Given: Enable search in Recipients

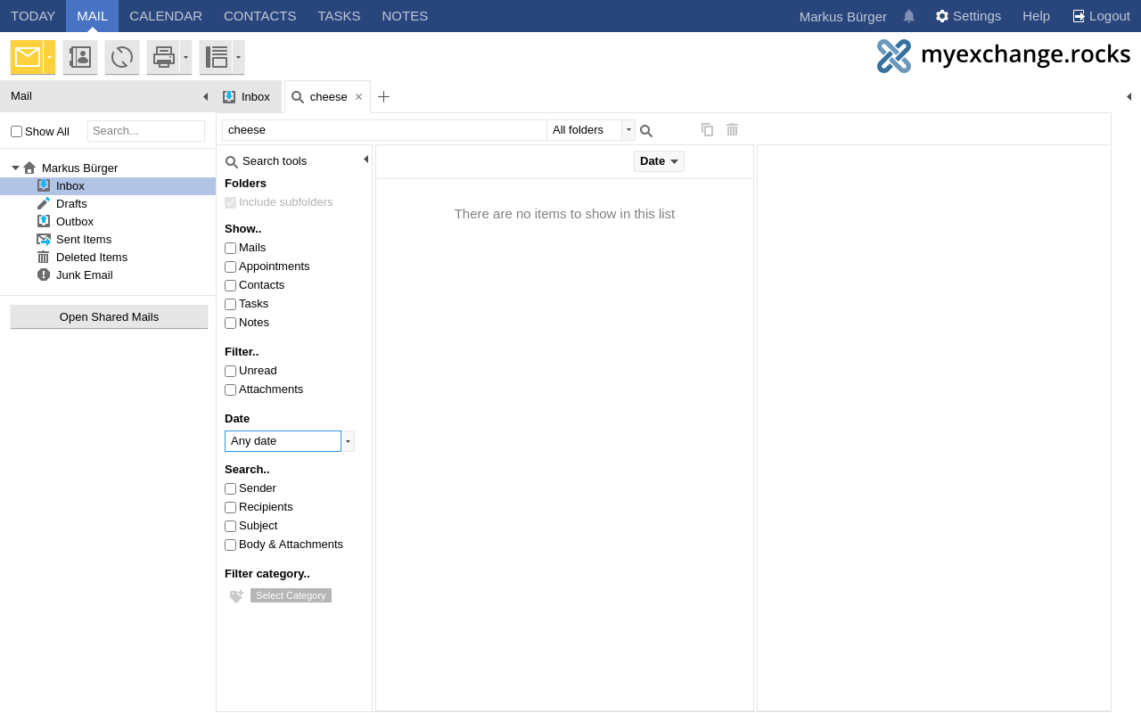Looking at the screenshot, I should [230, 508].
